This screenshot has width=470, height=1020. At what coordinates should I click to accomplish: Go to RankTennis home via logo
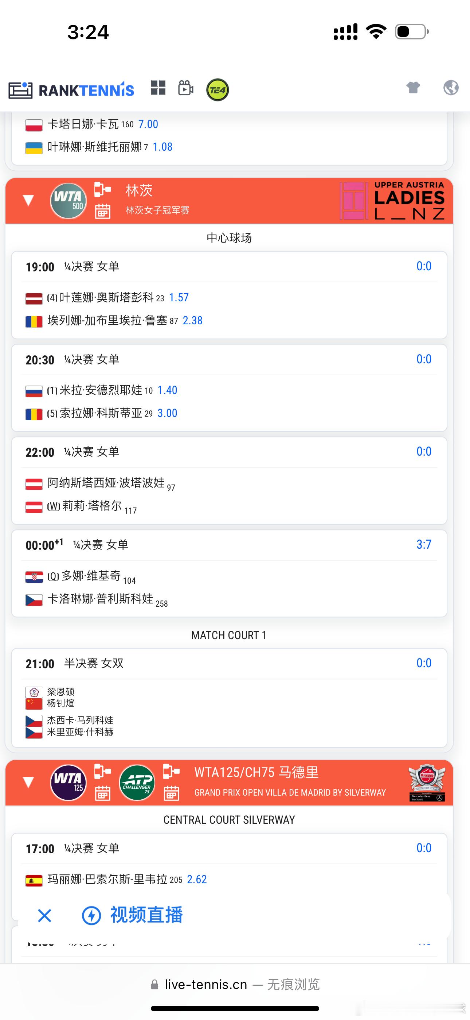click(71, 90)
